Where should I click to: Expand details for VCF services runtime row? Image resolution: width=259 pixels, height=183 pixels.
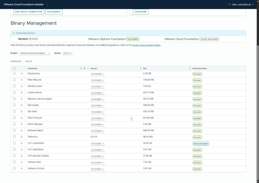pos(21,156)
